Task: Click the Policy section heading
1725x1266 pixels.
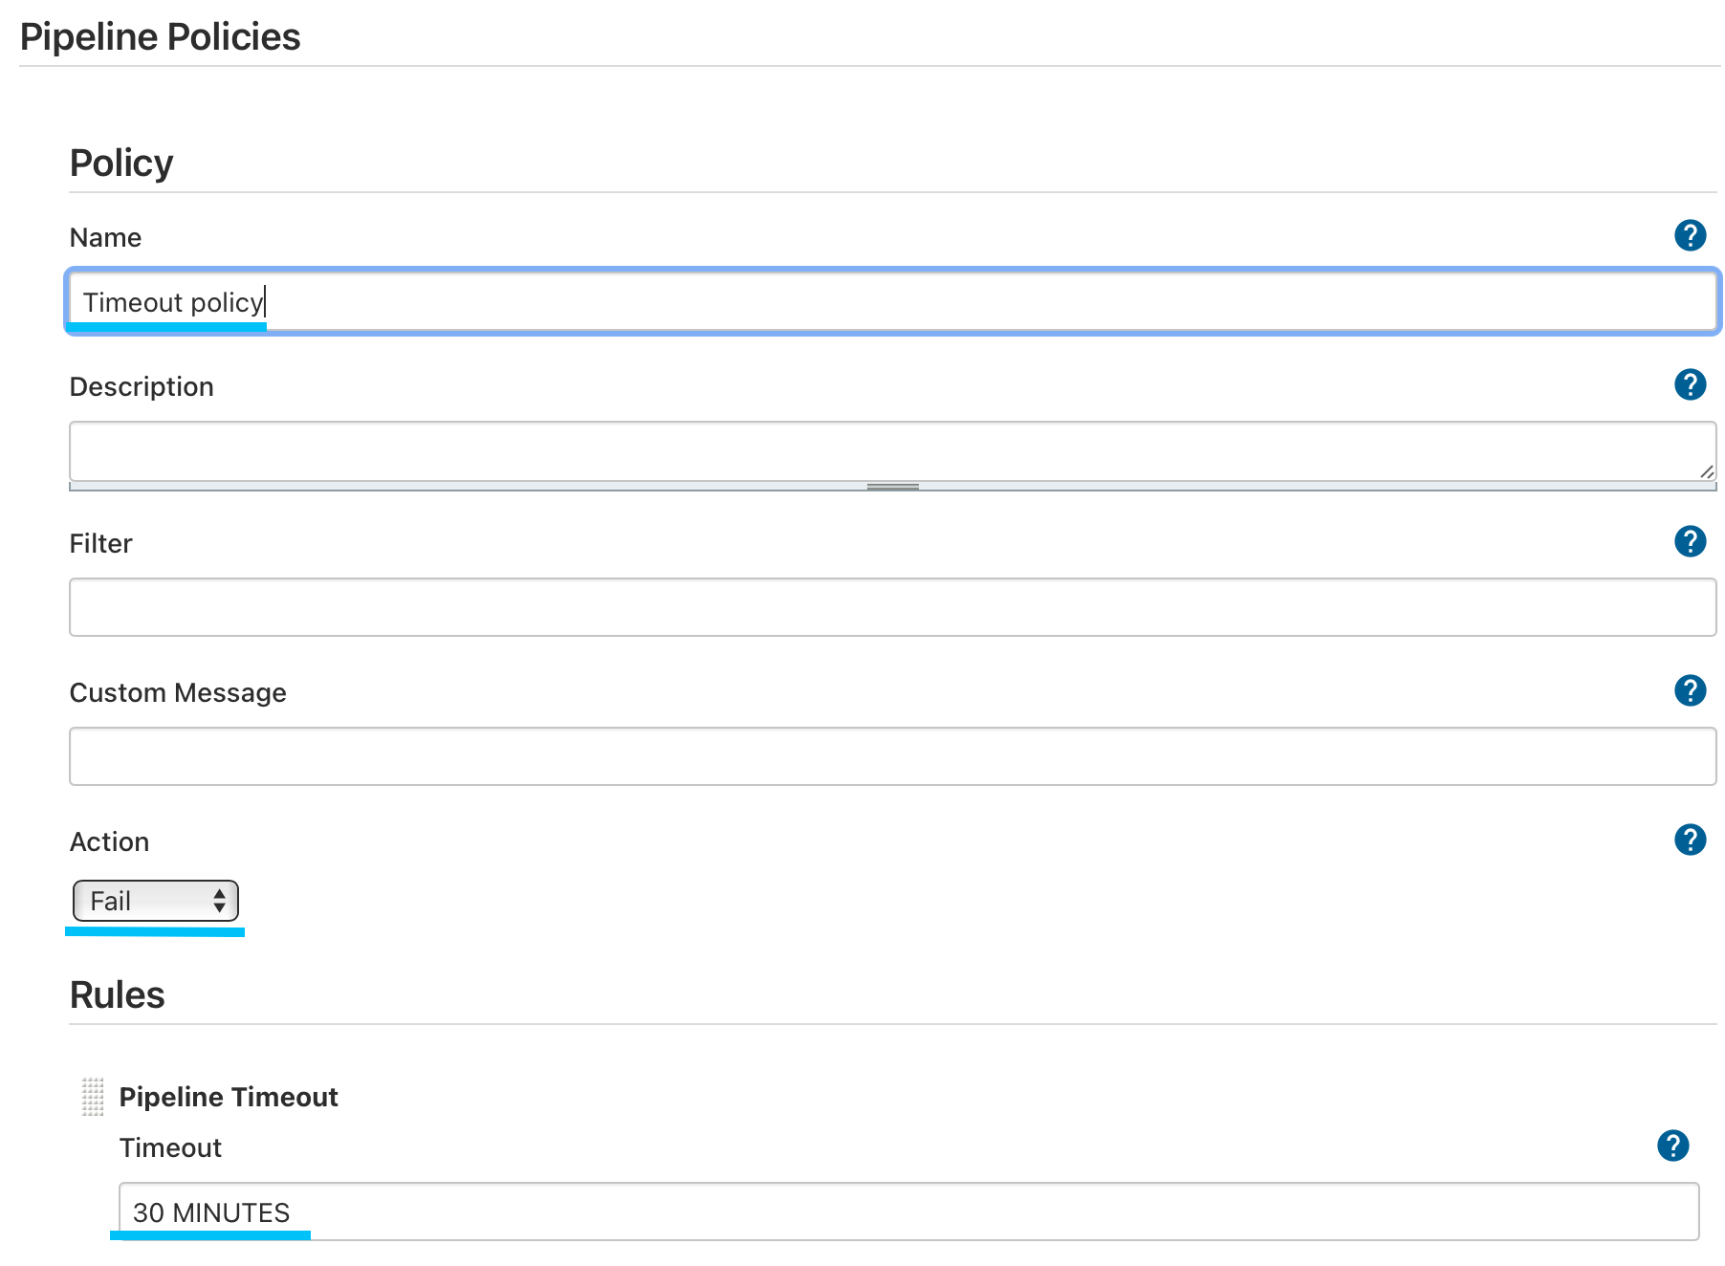Action: point(121,164)
